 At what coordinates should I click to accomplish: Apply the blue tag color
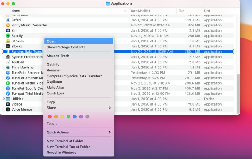75,117
